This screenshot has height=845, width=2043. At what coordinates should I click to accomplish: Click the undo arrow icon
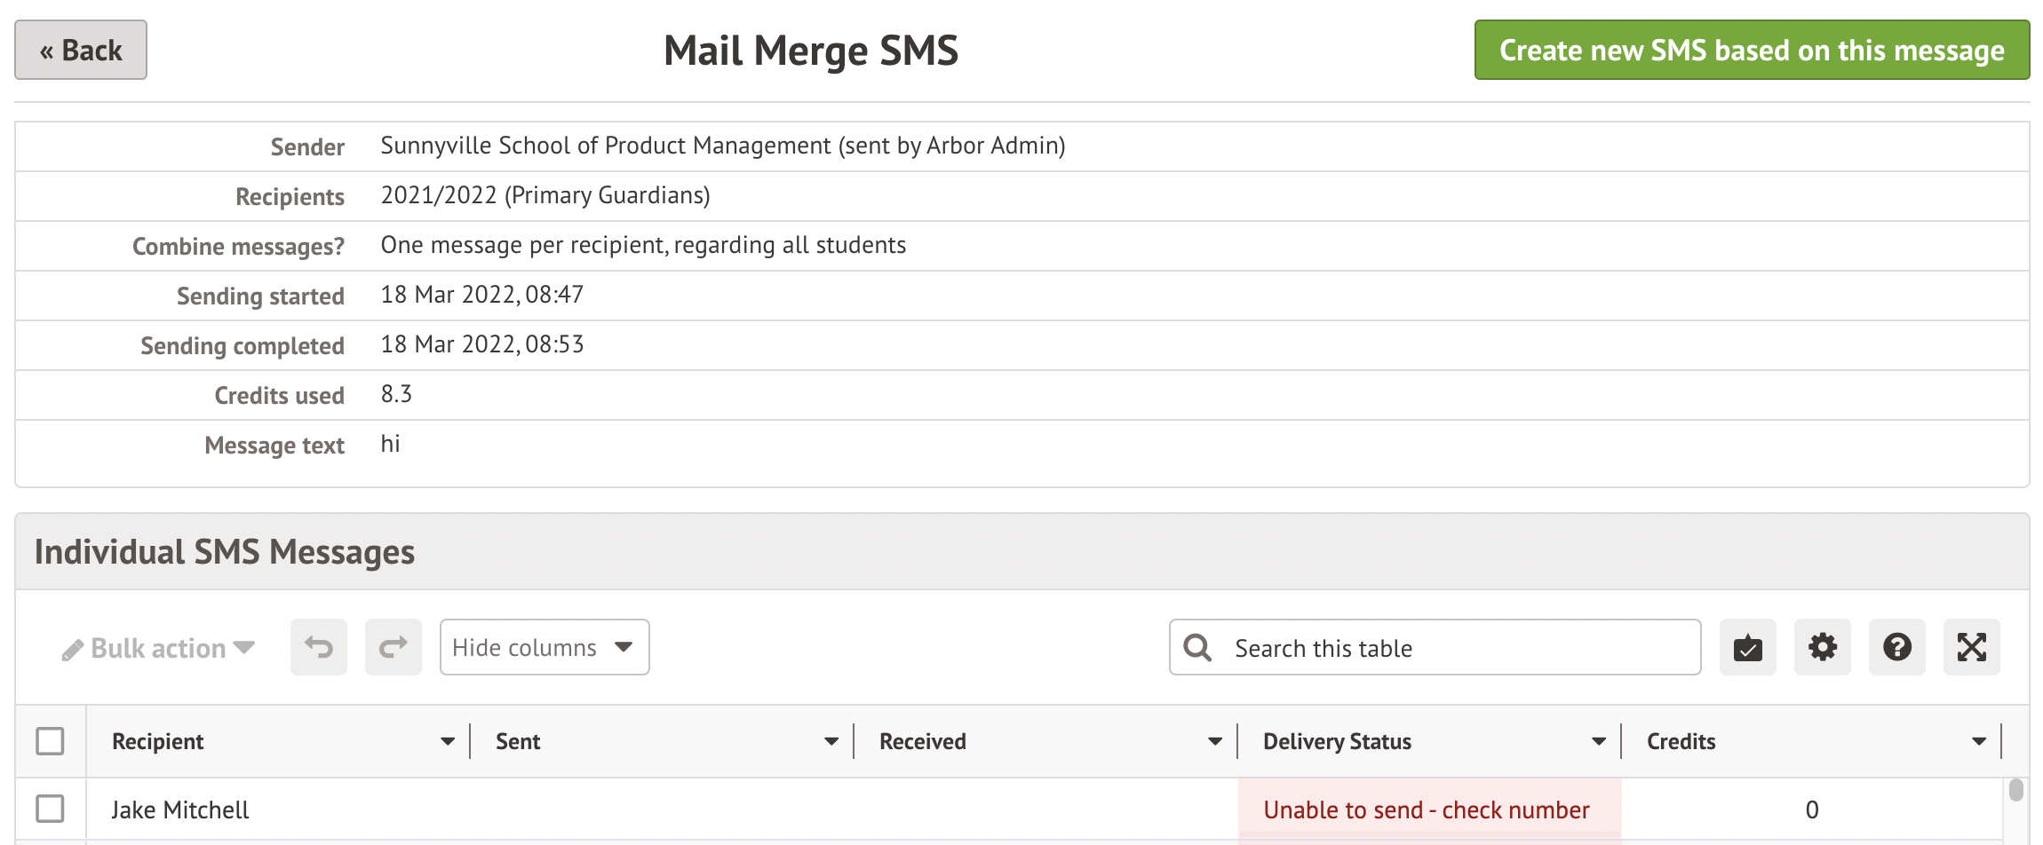[x=319, y=647]
